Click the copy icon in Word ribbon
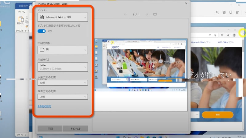The height and width of the screenshot is (138, 246). coord(27,22)
